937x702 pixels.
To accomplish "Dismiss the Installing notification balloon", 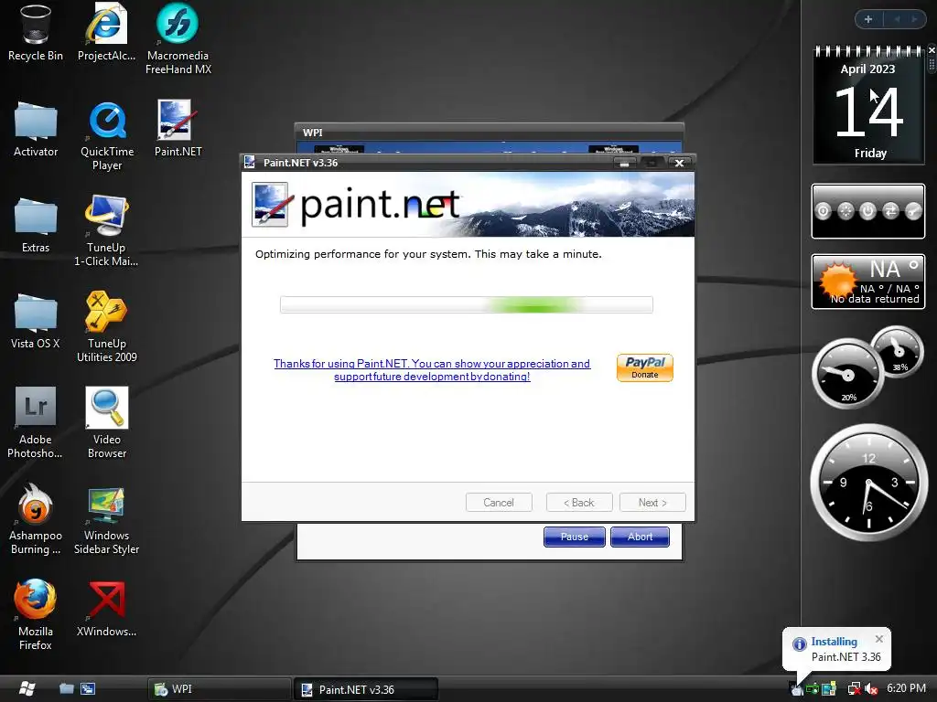I will (x=879, y=639).
